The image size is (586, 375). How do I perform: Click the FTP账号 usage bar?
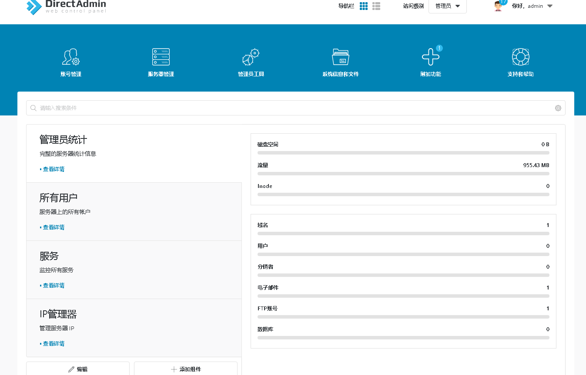tap(403, 317)
